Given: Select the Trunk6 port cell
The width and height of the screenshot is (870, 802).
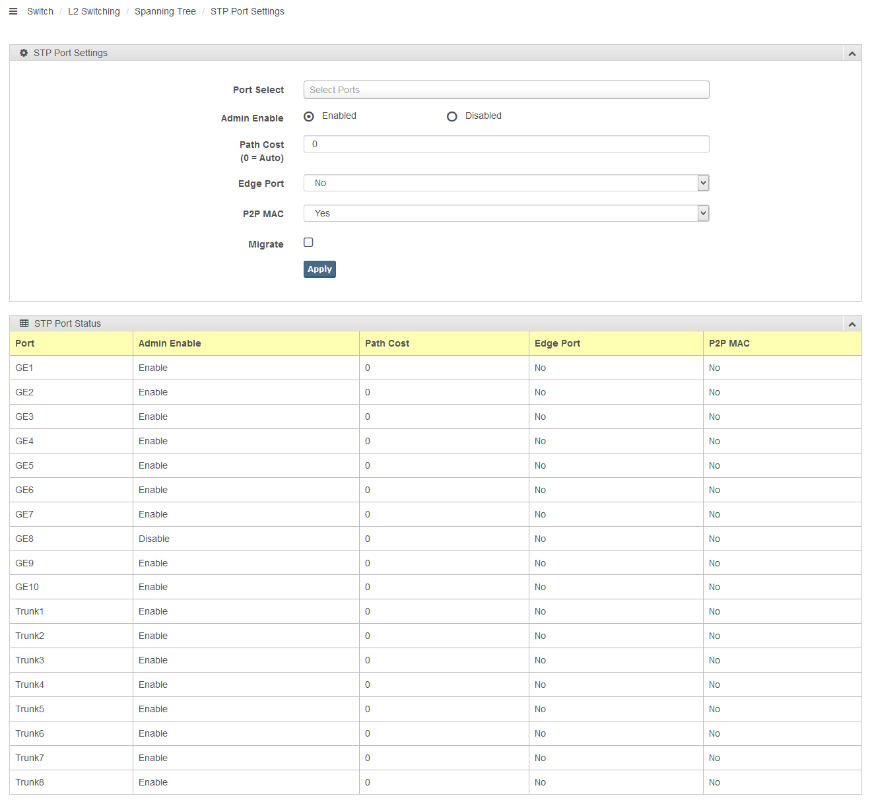Looking at the screenshot, I should pyautogui.click(x=71, y=733).
